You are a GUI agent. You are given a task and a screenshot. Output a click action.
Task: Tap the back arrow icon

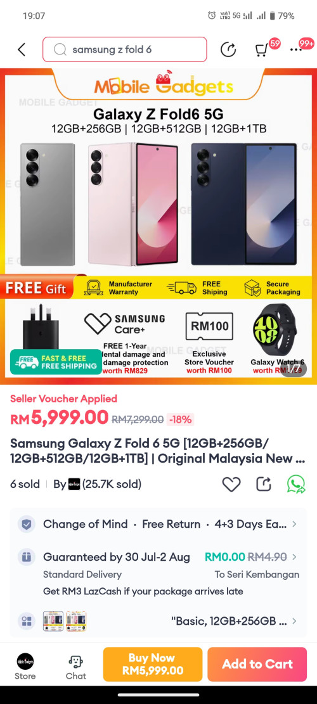tap(21, 49)
